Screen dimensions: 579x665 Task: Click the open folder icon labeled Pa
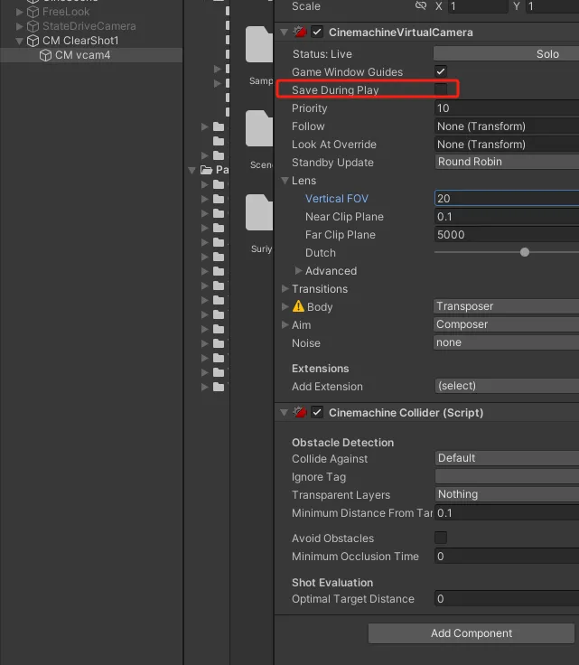click(x=207, y=170)
